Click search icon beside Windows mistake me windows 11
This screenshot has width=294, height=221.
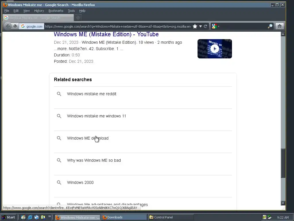(x=59, y=116)
